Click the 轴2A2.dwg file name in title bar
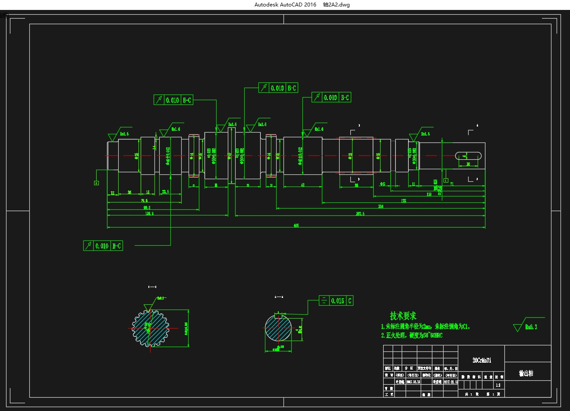The width and height of the screenshot is (570, 411). pos(337,5)
